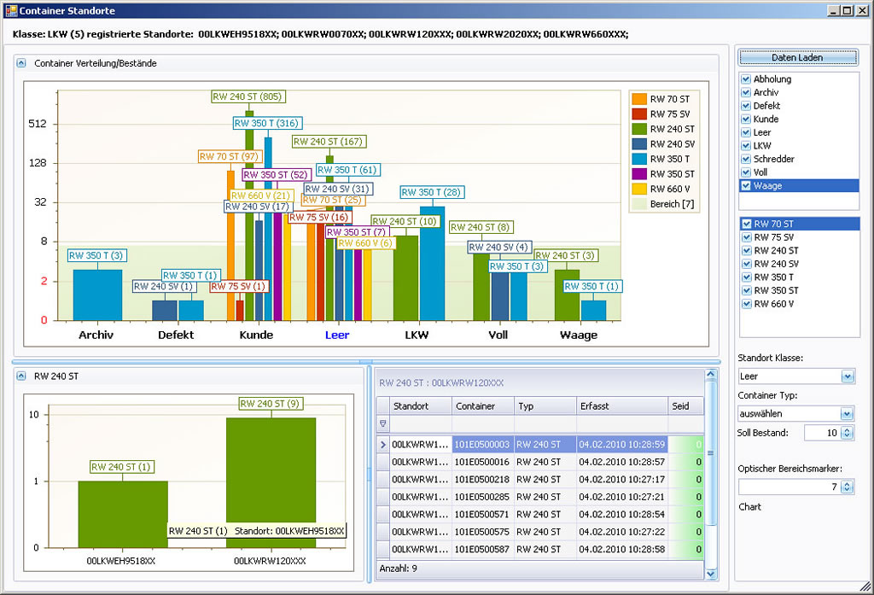Increase the Soll Bestand spinner value
The width and height of the screenshot is (874, 595).
[x=846, y=429]
